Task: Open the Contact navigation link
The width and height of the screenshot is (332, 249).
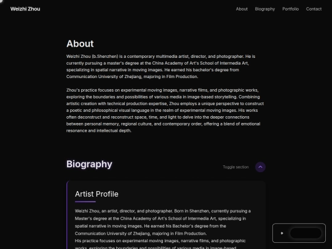Action: (x=314, y=9)
